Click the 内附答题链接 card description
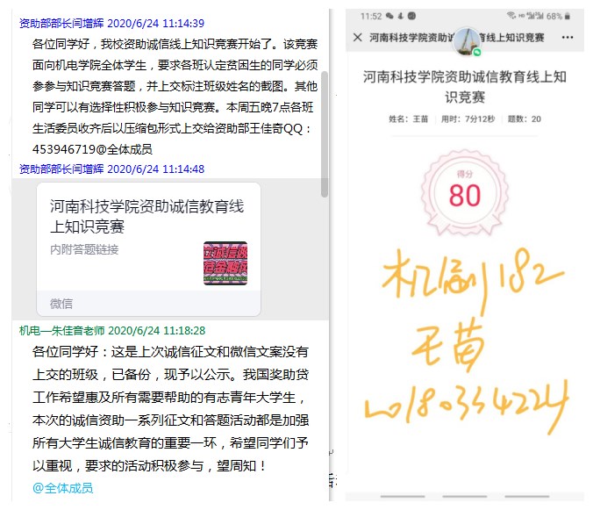Image resolution: width=593 pixels, height=510 pixels. [84, 249]
